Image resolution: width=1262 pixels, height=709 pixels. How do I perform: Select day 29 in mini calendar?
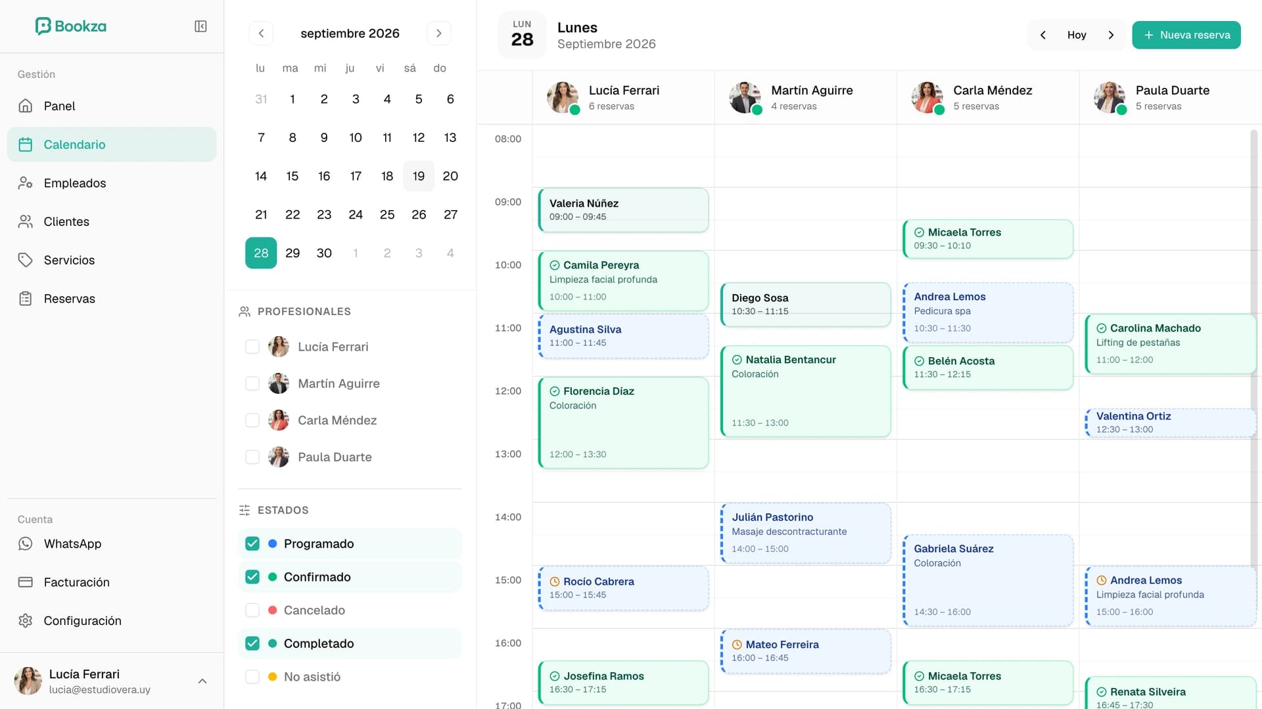(292, 253)
